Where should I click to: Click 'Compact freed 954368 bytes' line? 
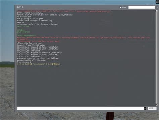pyautogui.click(x=31, y=45)
